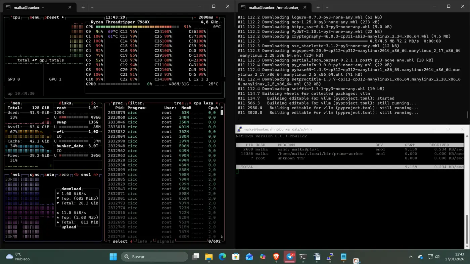The width and height of the screenshot is (470, 264).
Task: Open the terminal tab dropdown chevron
Action: (x=92, y=7)
